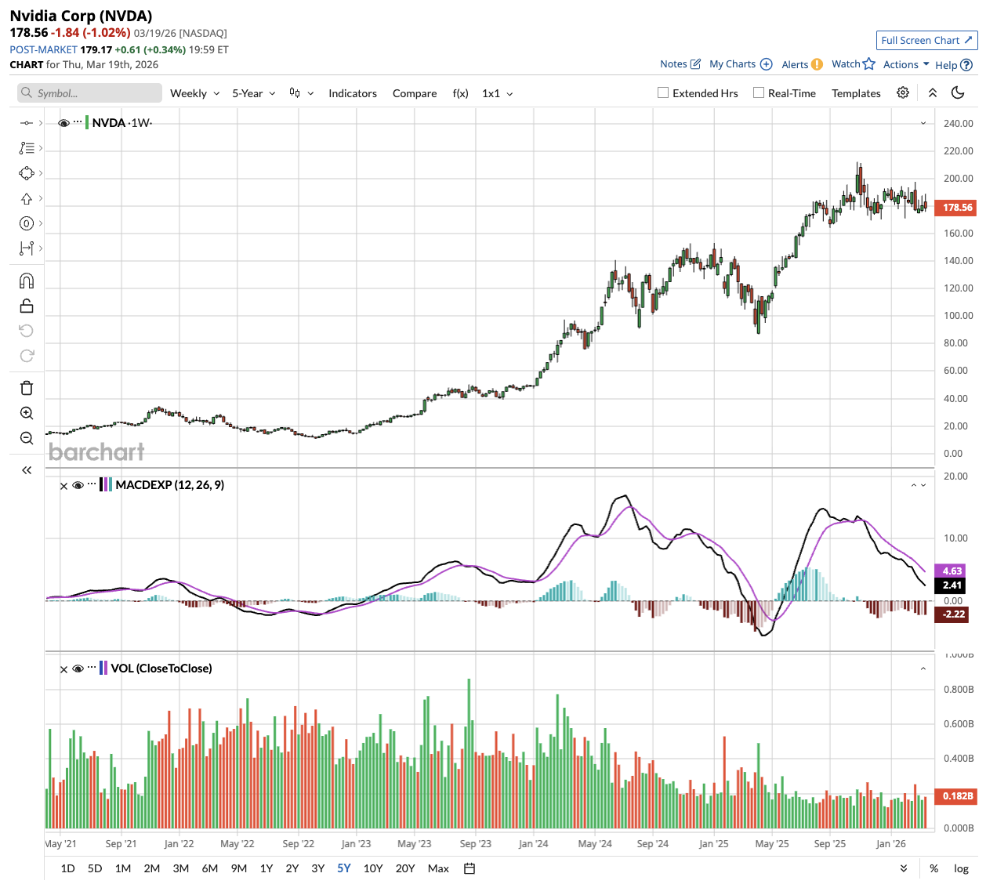Screen dimensions: 997x895
Task: Delete drawings with trash icon
Action: (x=27, y=388)
